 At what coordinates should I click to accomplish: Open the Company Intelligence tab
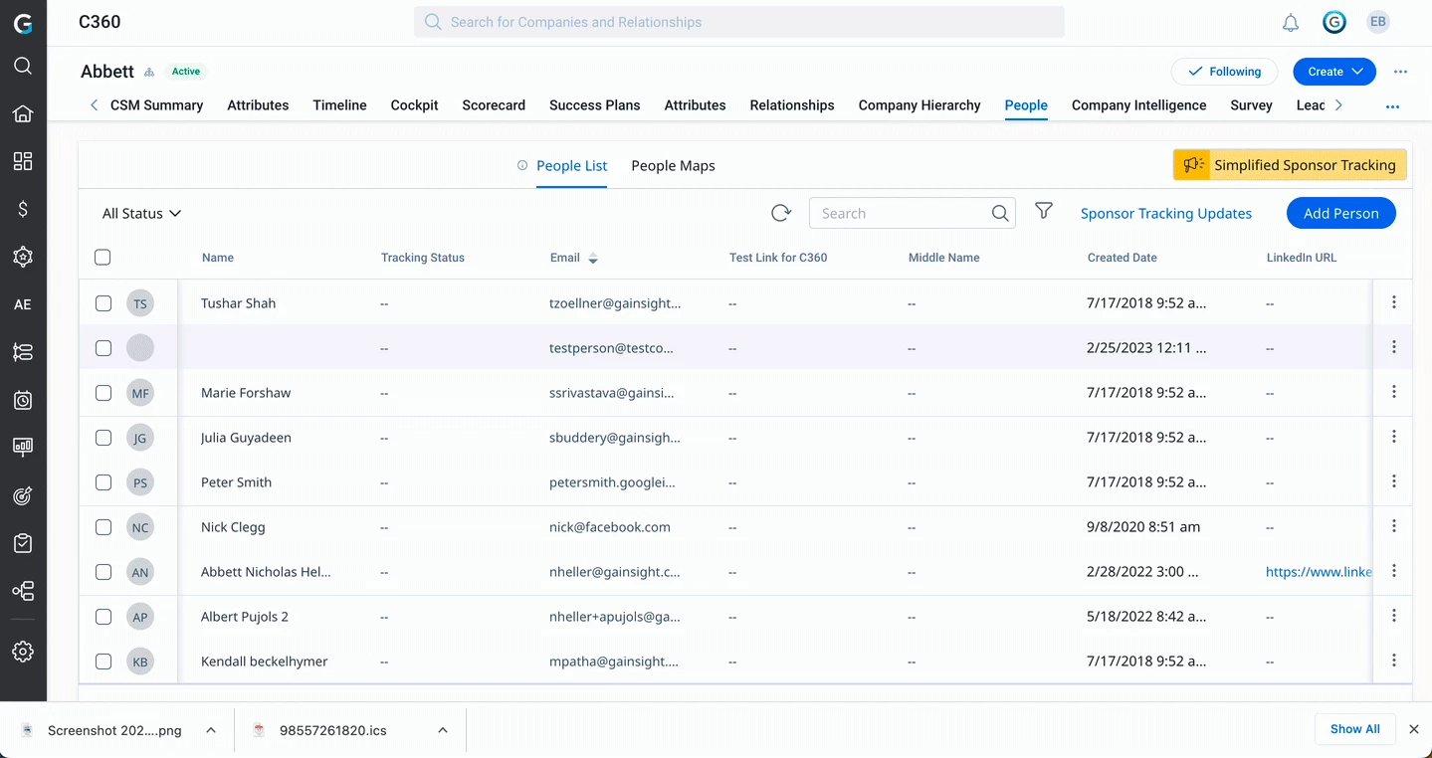[x=1138, y=105]
